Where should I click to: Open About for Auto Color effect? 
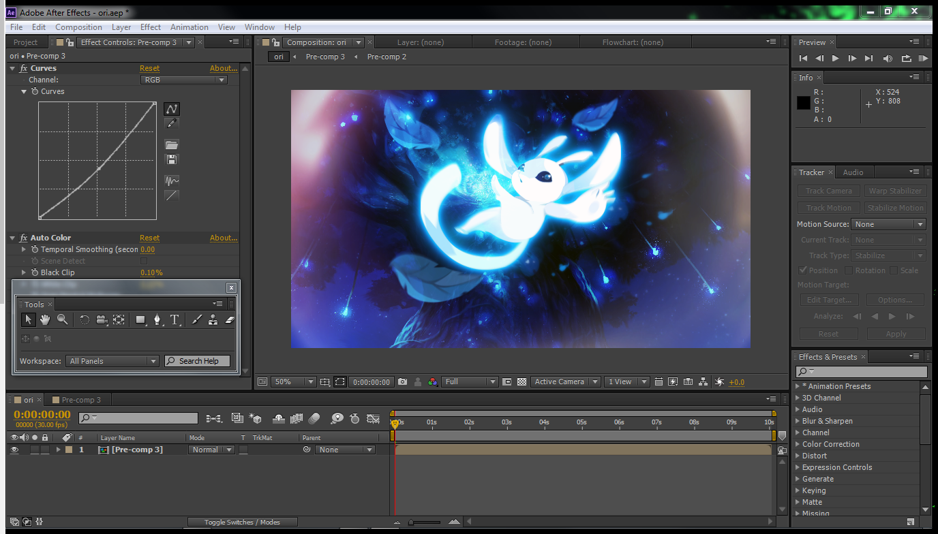pos(224,238)
